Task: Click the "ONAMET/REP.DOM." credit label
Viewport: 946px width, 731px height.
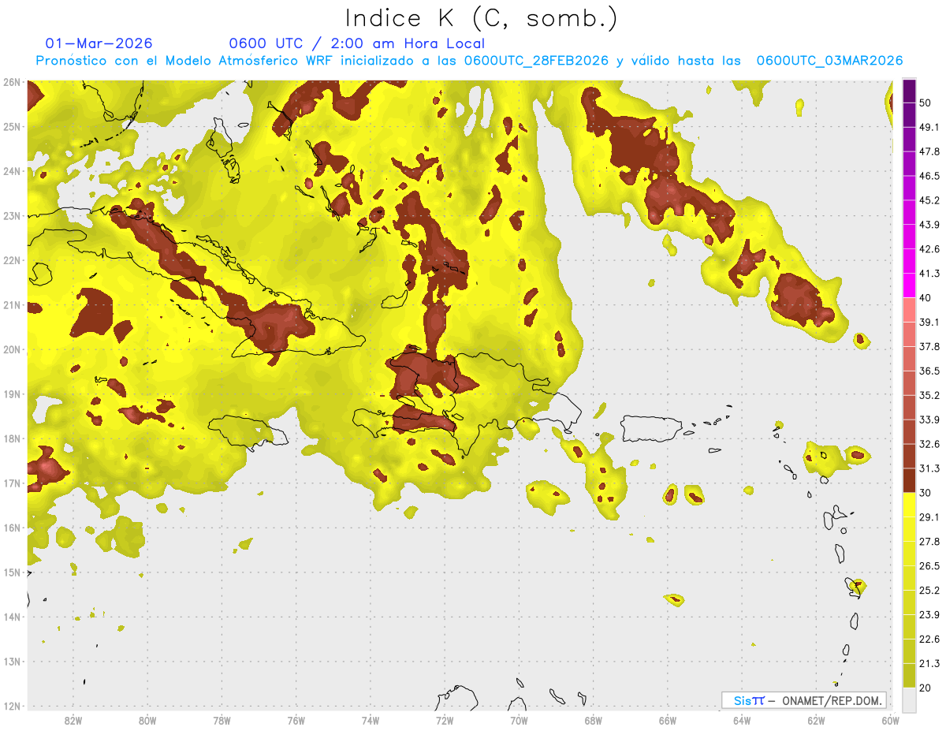Action: point(832,700)
